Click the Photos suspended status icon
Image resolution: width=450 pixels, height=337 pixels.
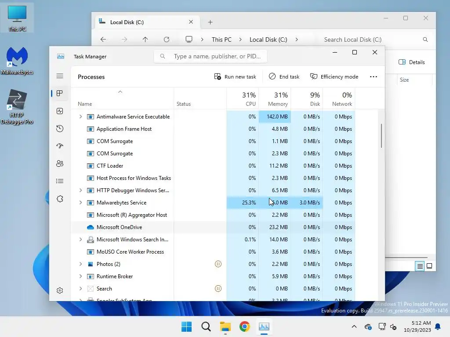218,264
